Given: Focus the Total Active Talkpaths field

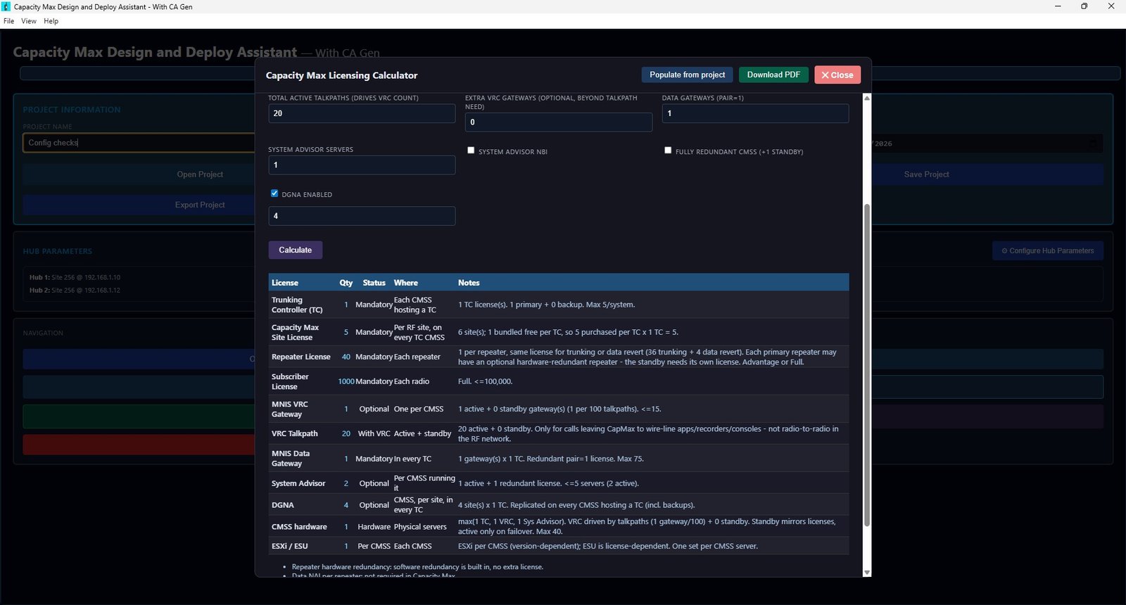Looking at the screenshot, I should pyautogui.click(x=362, y=113).
